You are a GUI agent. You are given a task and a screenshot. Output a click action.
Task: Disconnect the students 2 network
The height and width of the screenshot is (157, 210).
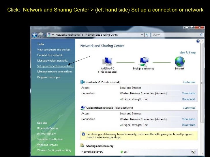(x=189, y=99)
